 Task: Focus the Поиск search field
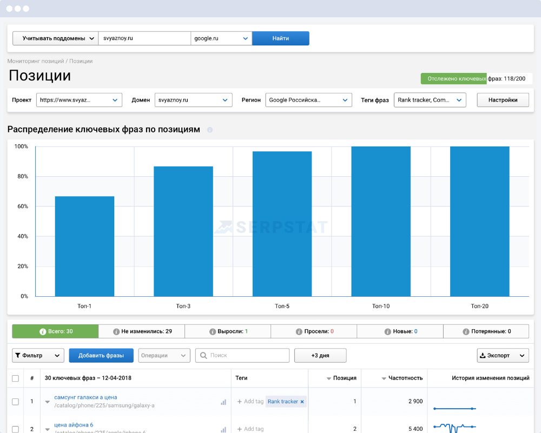pyautogui.click(x=242, y=356)
